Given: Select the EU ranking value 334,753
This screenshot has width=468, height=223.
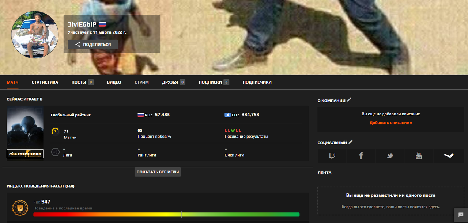Looking at the screenshot, I should 250,115.
